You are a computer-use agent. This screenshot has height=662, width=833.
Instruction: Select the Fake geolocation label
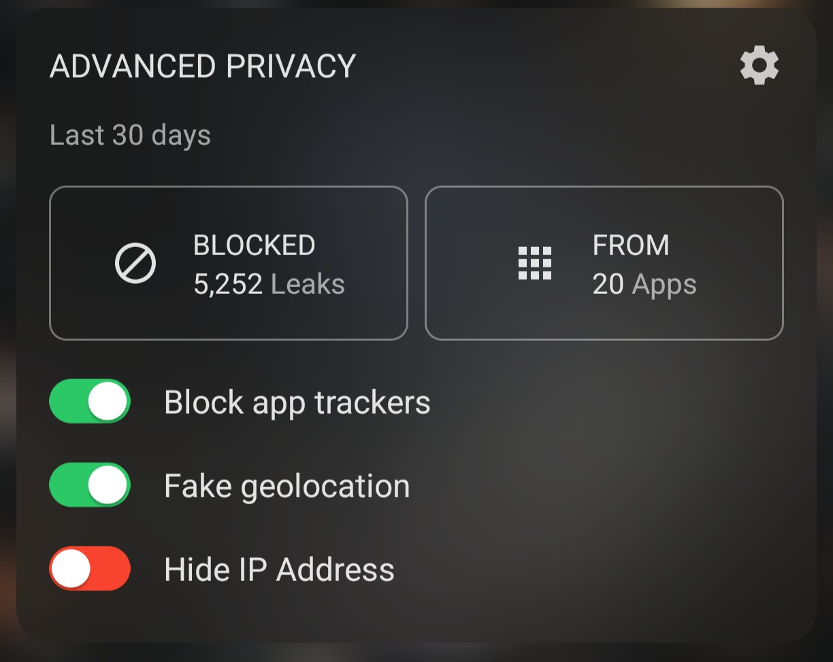287,486
